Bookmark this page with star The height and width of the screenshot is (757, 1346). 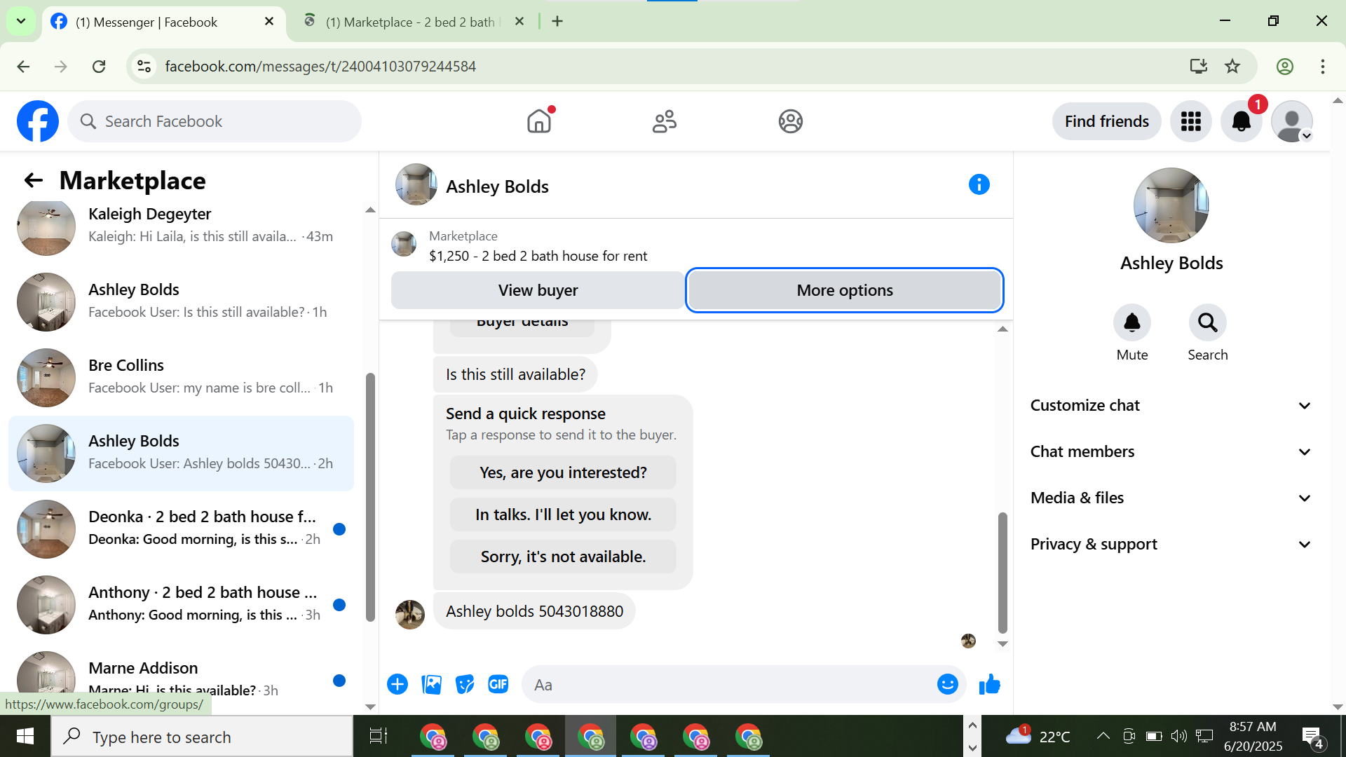(x=1232, y=67)
